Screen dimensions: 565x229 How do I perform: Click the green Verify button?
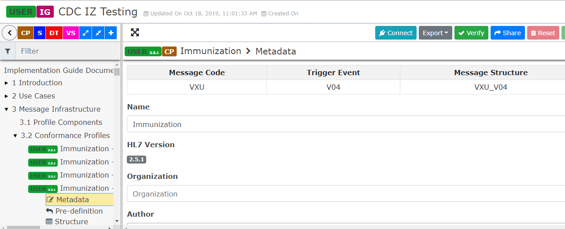pyautogui.click(x=471, y=33)
